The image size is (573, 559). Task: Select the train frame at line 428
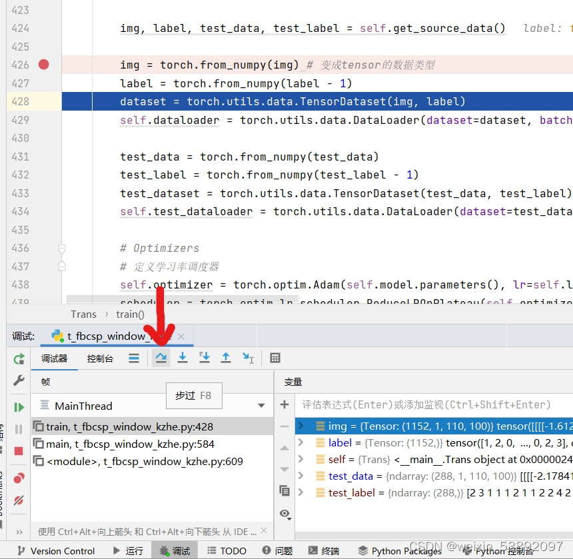(153, 426)
